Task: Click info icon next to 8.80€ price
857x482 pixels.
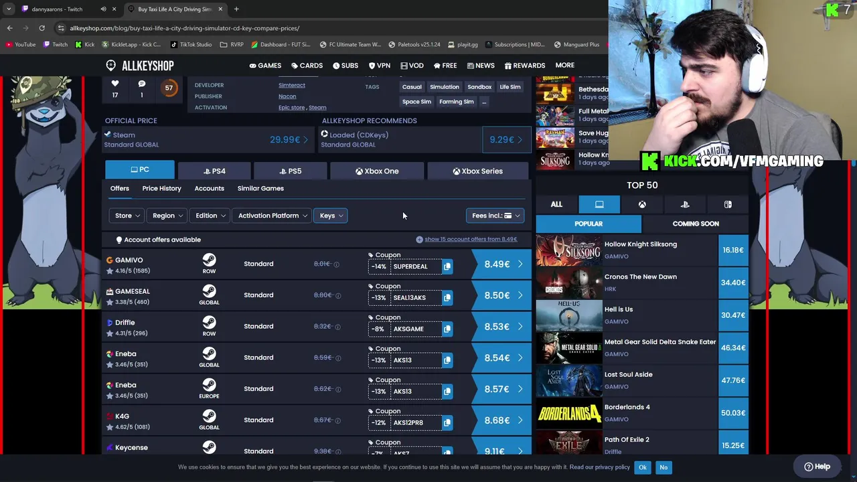Action: tap(338, 295)
